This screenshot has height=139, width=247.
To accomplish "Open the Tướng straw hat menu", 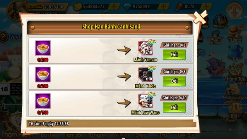I will [235, 34].
